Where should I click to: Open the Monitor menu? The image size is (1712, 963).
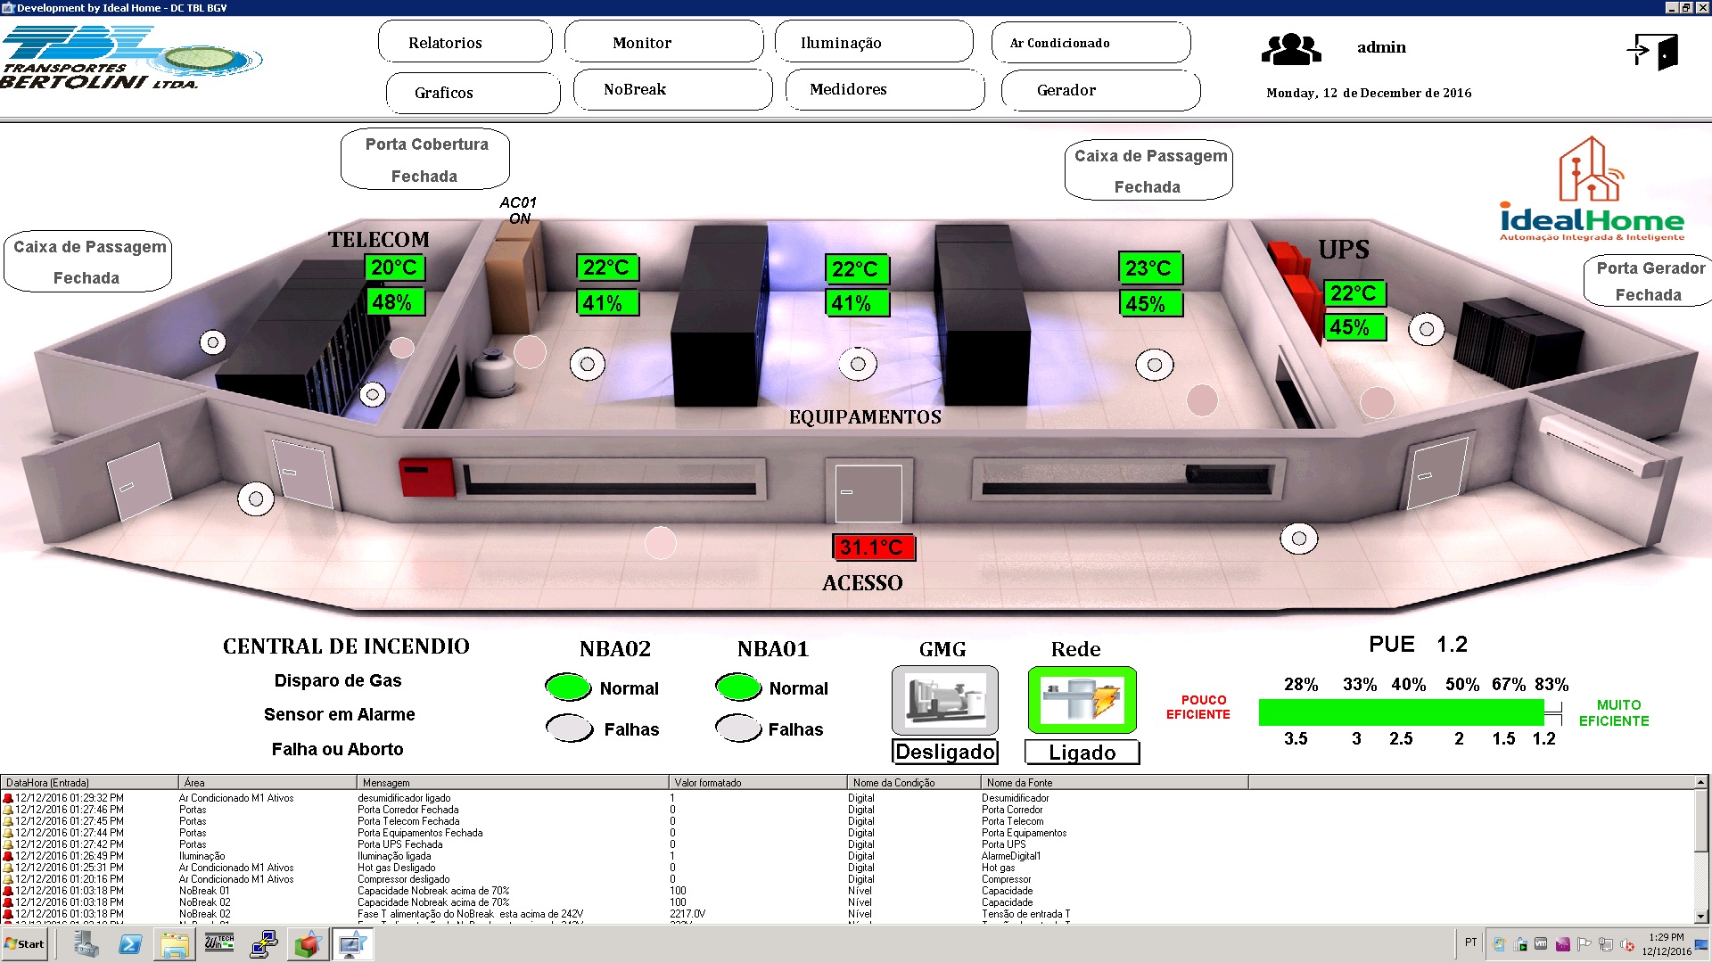coord(663,42)
